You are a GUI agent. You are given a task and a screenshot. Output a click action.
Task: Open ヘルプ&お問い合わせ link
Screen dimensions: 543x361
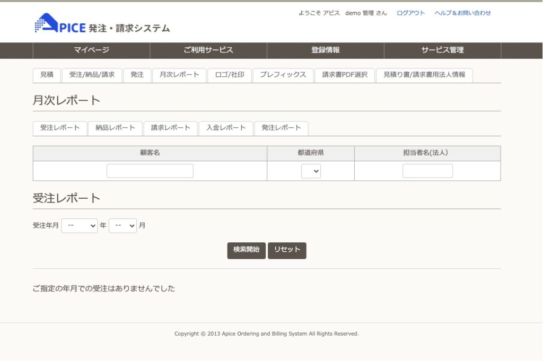pos(462,13)
